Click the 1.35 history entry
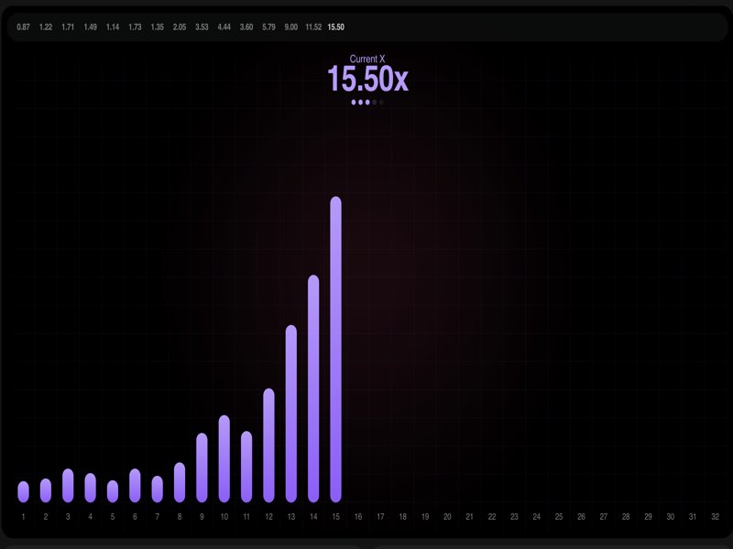 [x=157, y=27]
